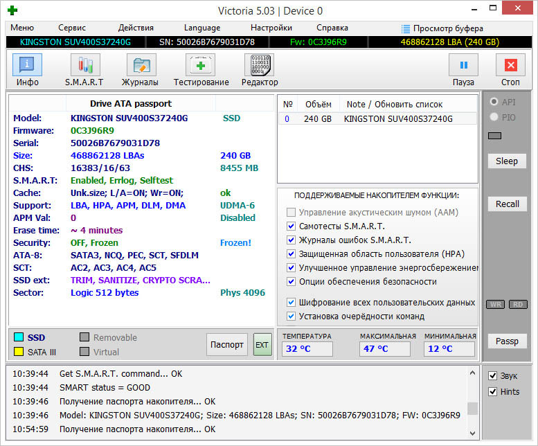Click the UDMA-6 support value
Image resolution: width=538 pixels, height=446 pixels.
(x=237, y=206)
